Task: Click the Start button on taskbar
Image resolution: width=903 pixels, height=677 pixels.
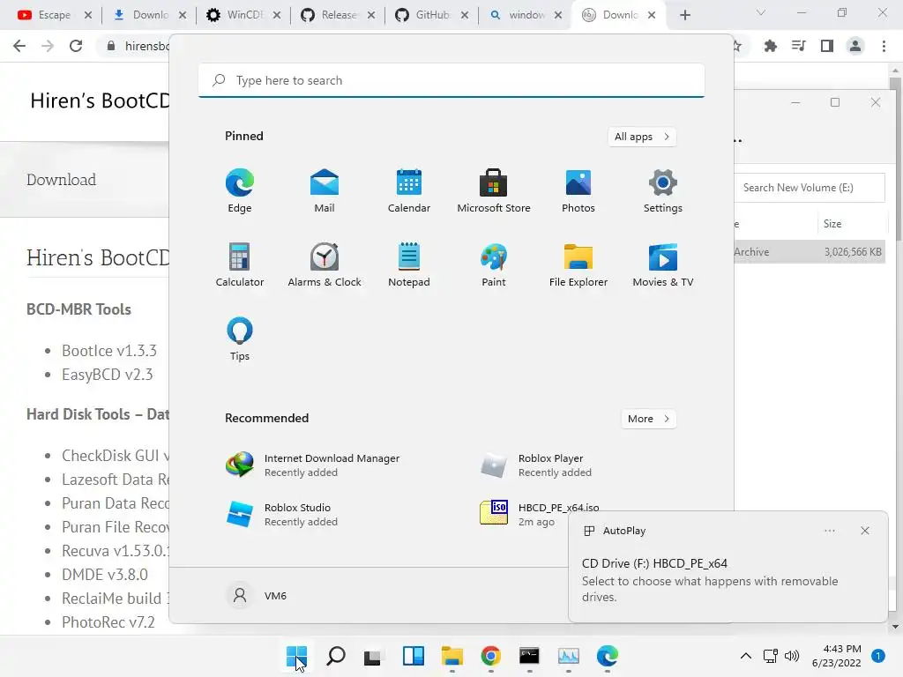Action: click(296, 656)
